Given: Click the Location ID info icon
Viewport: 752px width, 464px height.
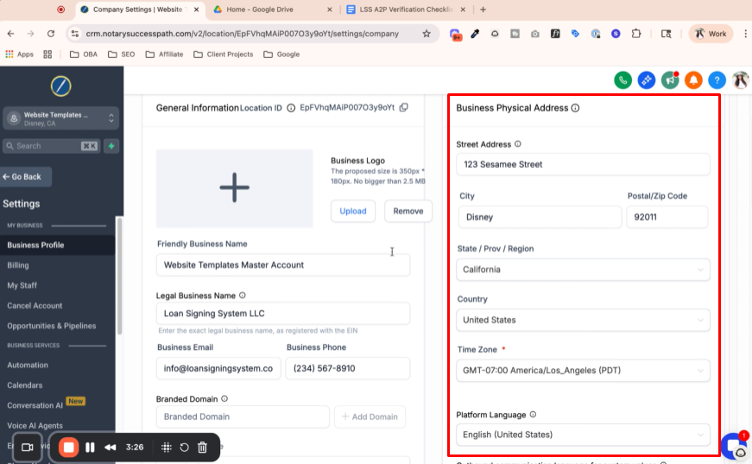Looking at the screenshot, I should [291, 108].
